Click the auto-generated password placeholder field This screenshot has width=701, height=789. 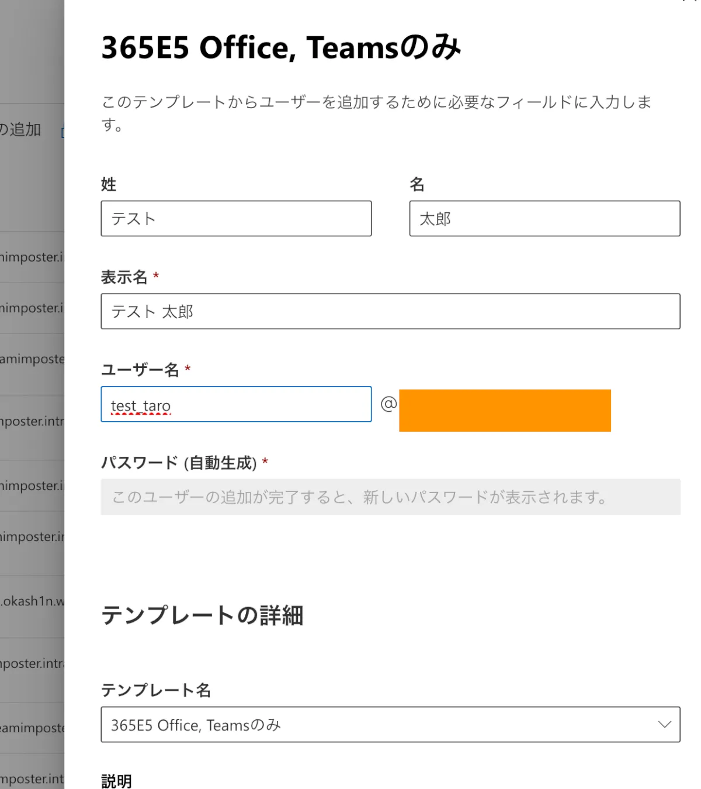pos(390,497)
